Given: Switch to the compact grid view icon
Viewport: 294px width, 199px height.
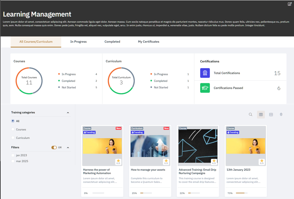Looking at the screenshot, I should coord(261,114).
